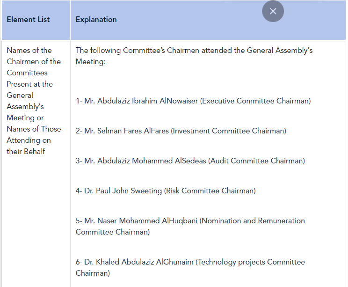Image resolution: width=348 pixels, height=287 pixels.
Task: Select the Selman Fares AlFares name
Action: pos(133,131)
